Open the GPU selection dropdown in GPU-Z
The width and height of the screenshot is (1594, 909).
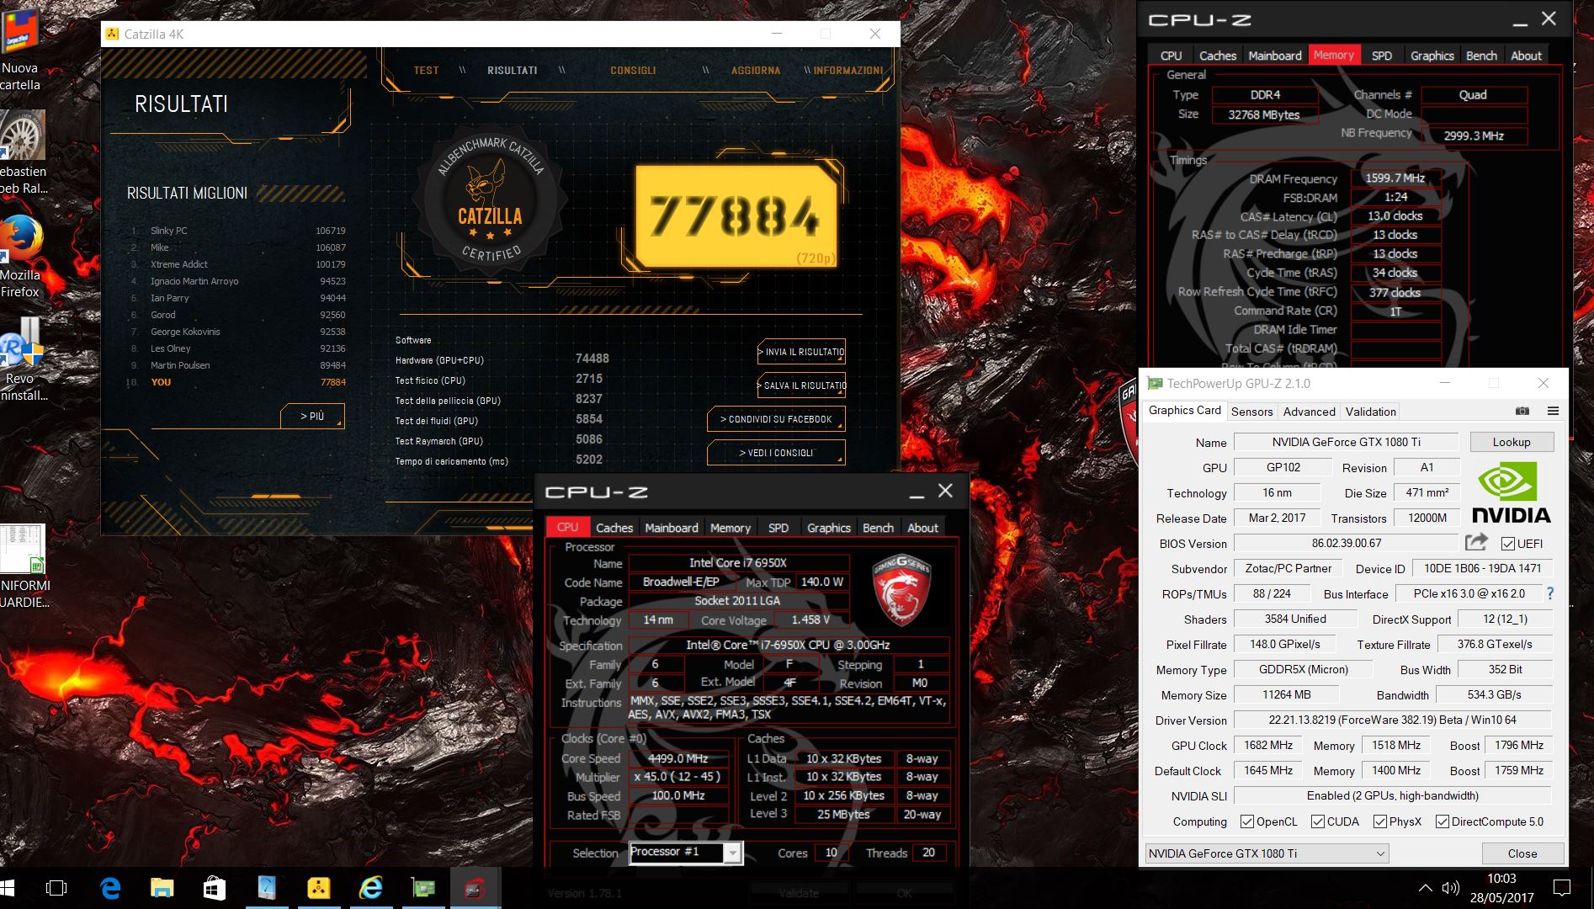click(x=1267, y=853)
